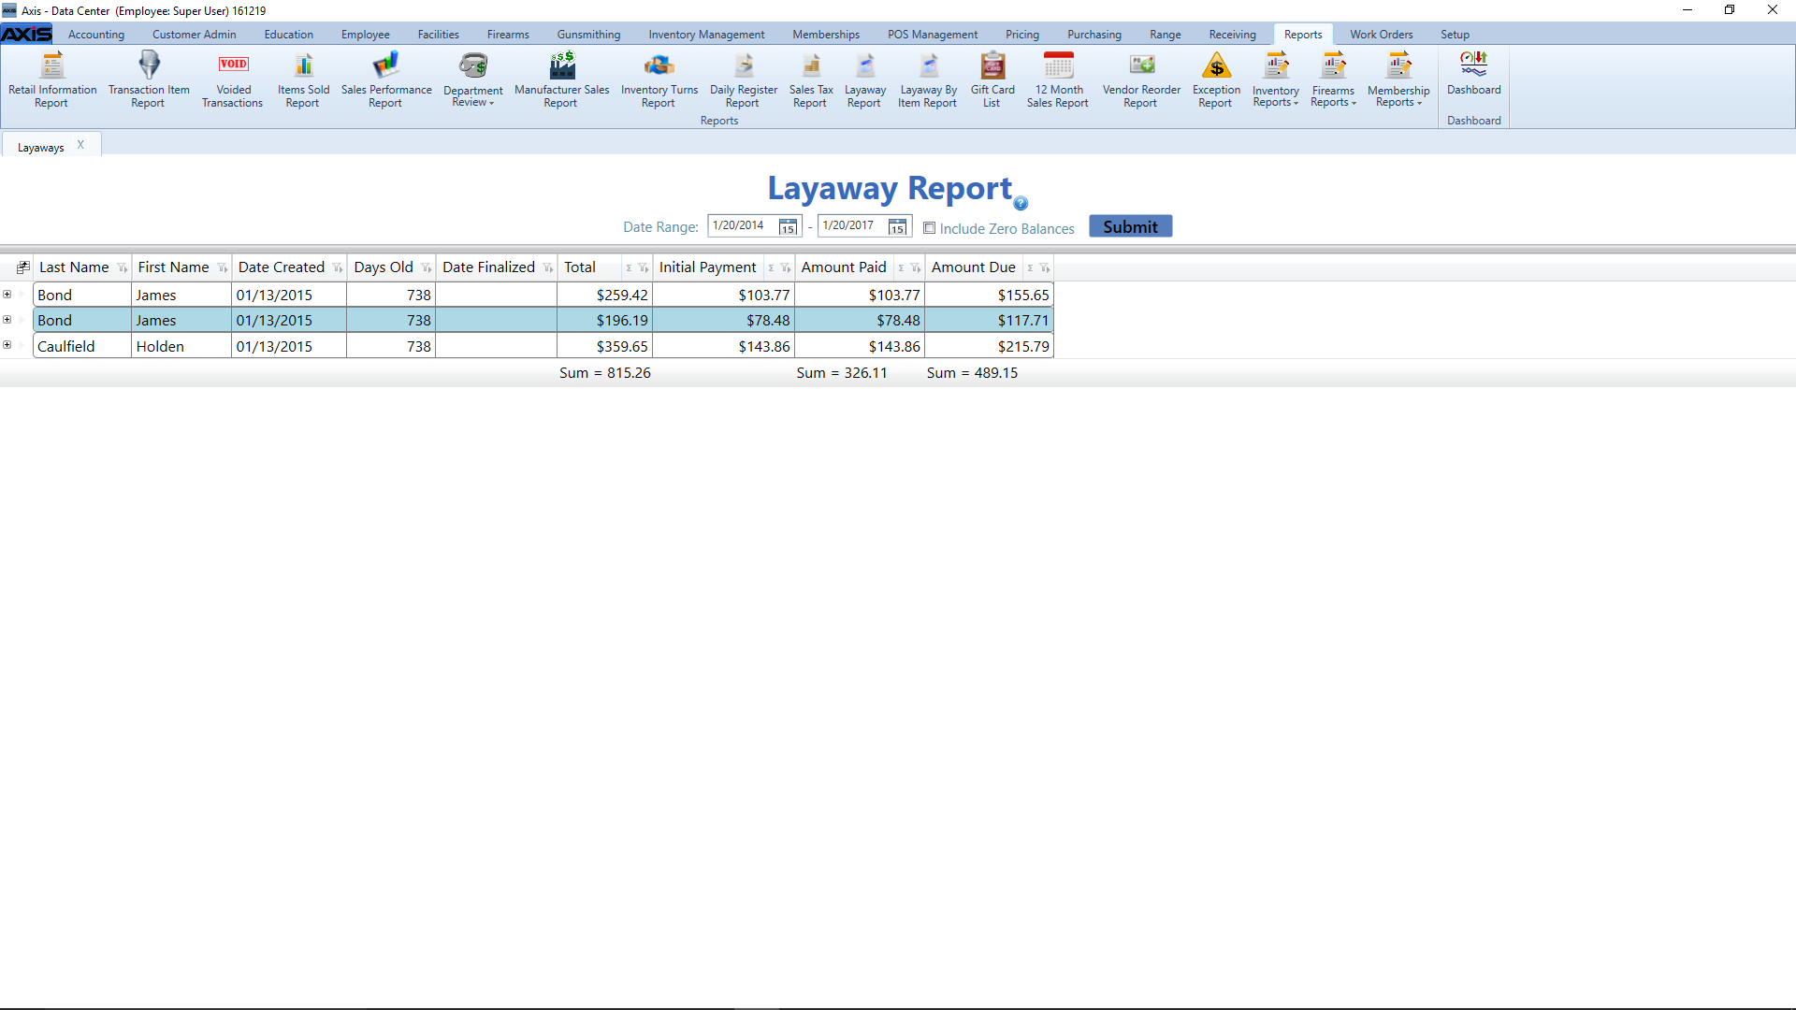Screen dimensions: 1796x1010
Task: Switch to the Inventory Management tab
Action: (x=706, y=35)
